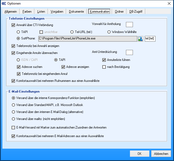Image resolution: width=174 pixels, height=161 pixels.
Task: Switch to the Allgemein tab
Action: pos(11,12)
